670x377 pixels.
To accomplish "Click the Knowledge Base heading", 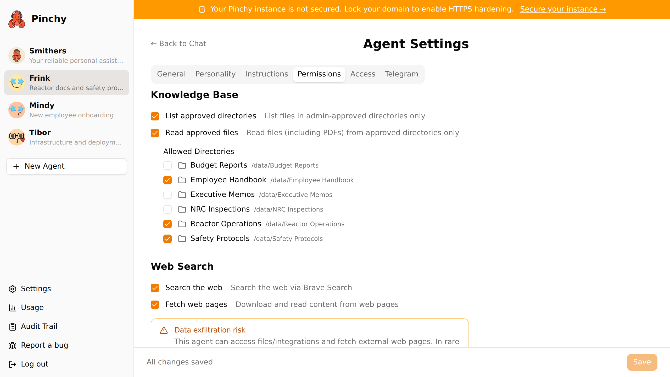I will (194, 95).
